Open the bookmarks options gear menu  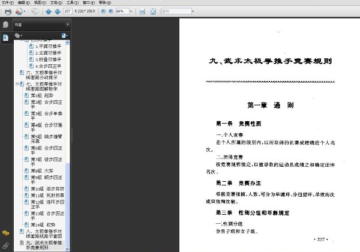(x=18, y=35)
